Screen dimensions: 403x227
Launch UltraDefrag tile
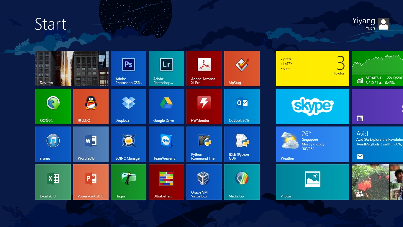pos(166,182)
